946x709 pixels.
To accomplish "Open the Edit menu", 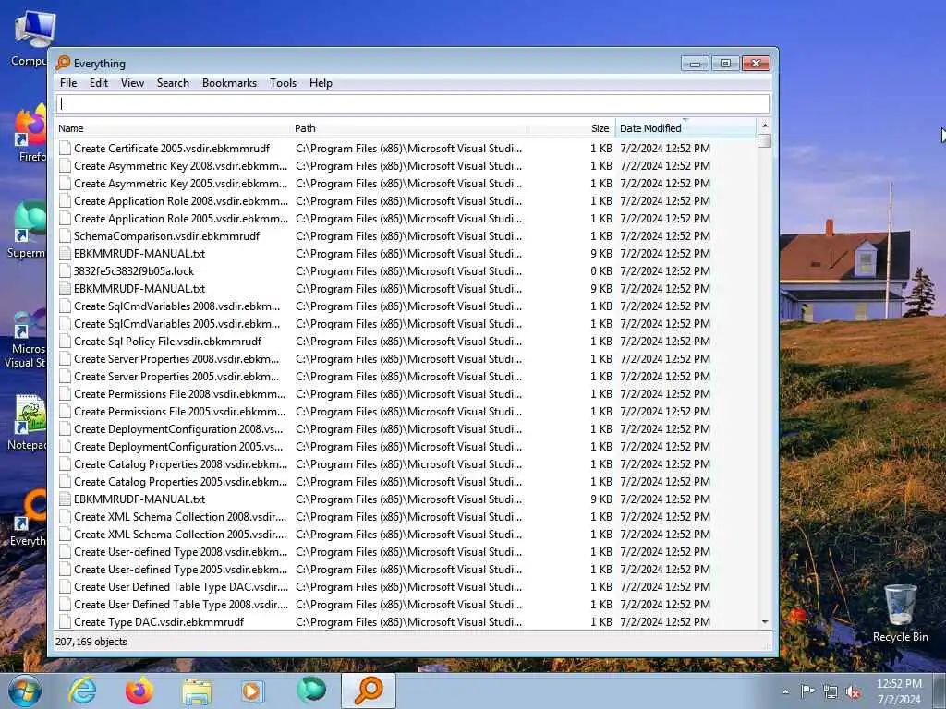I will tap(98, 83).
